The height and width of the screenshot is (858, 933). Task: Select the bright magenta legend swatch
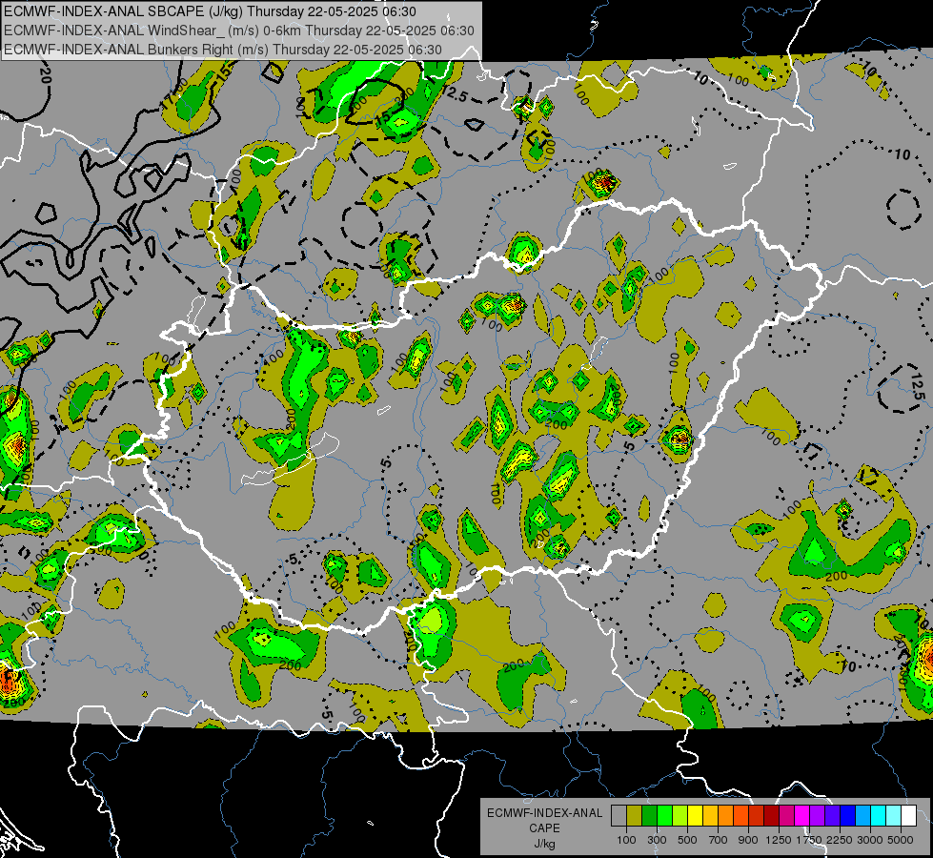[802, 816]
